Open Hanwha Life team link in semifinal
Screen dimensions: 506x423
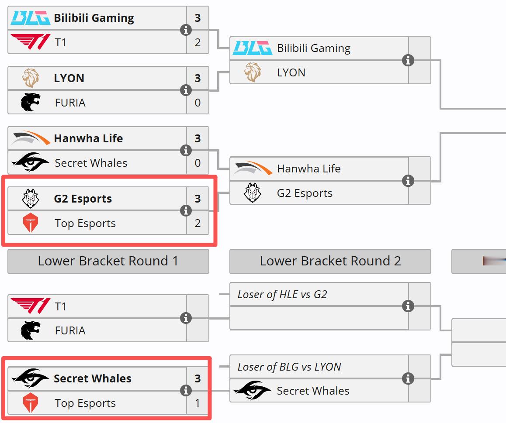[x=309, y=169]
